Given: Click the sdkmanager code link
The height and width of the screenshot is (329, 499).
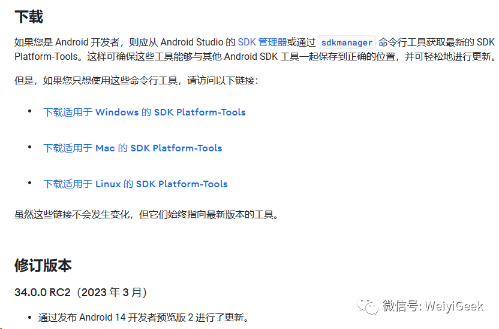Looking at the screenshot, I should (x=347, y=42).
